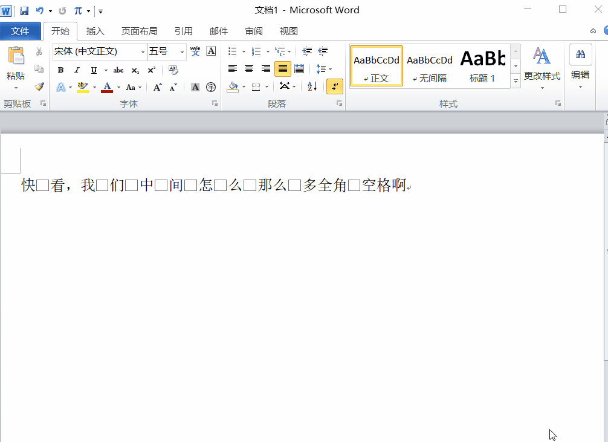Image resolution: width=608 pixels, height=442 pixels.
Task: Grow font size
Action: click(x=157, y=87)
